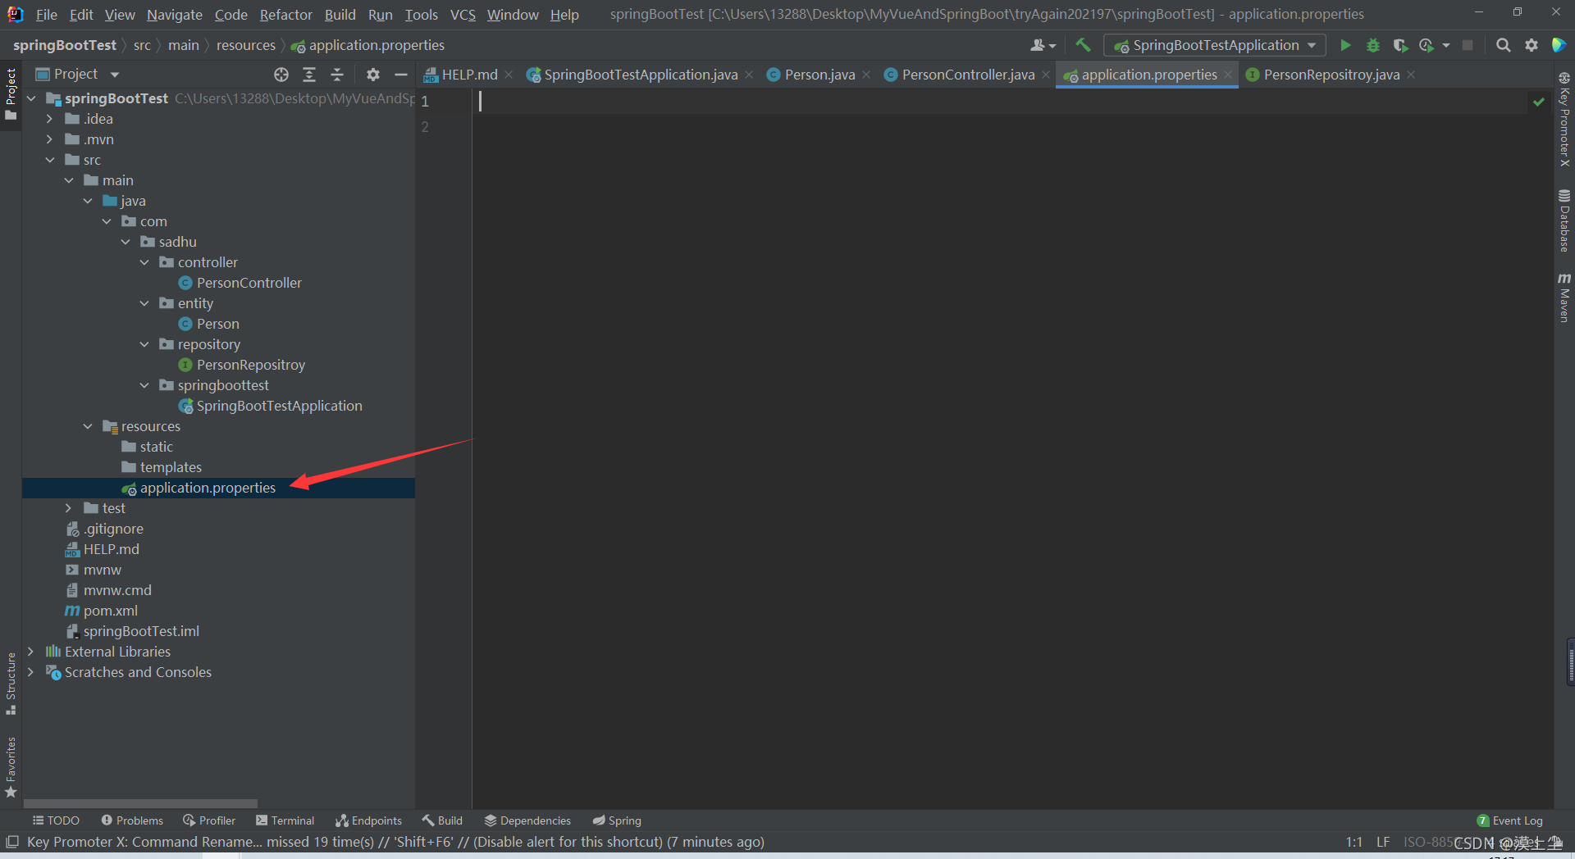
Task: Open Search Everywhere magnifier icon
Action: tap(1503, 45)
